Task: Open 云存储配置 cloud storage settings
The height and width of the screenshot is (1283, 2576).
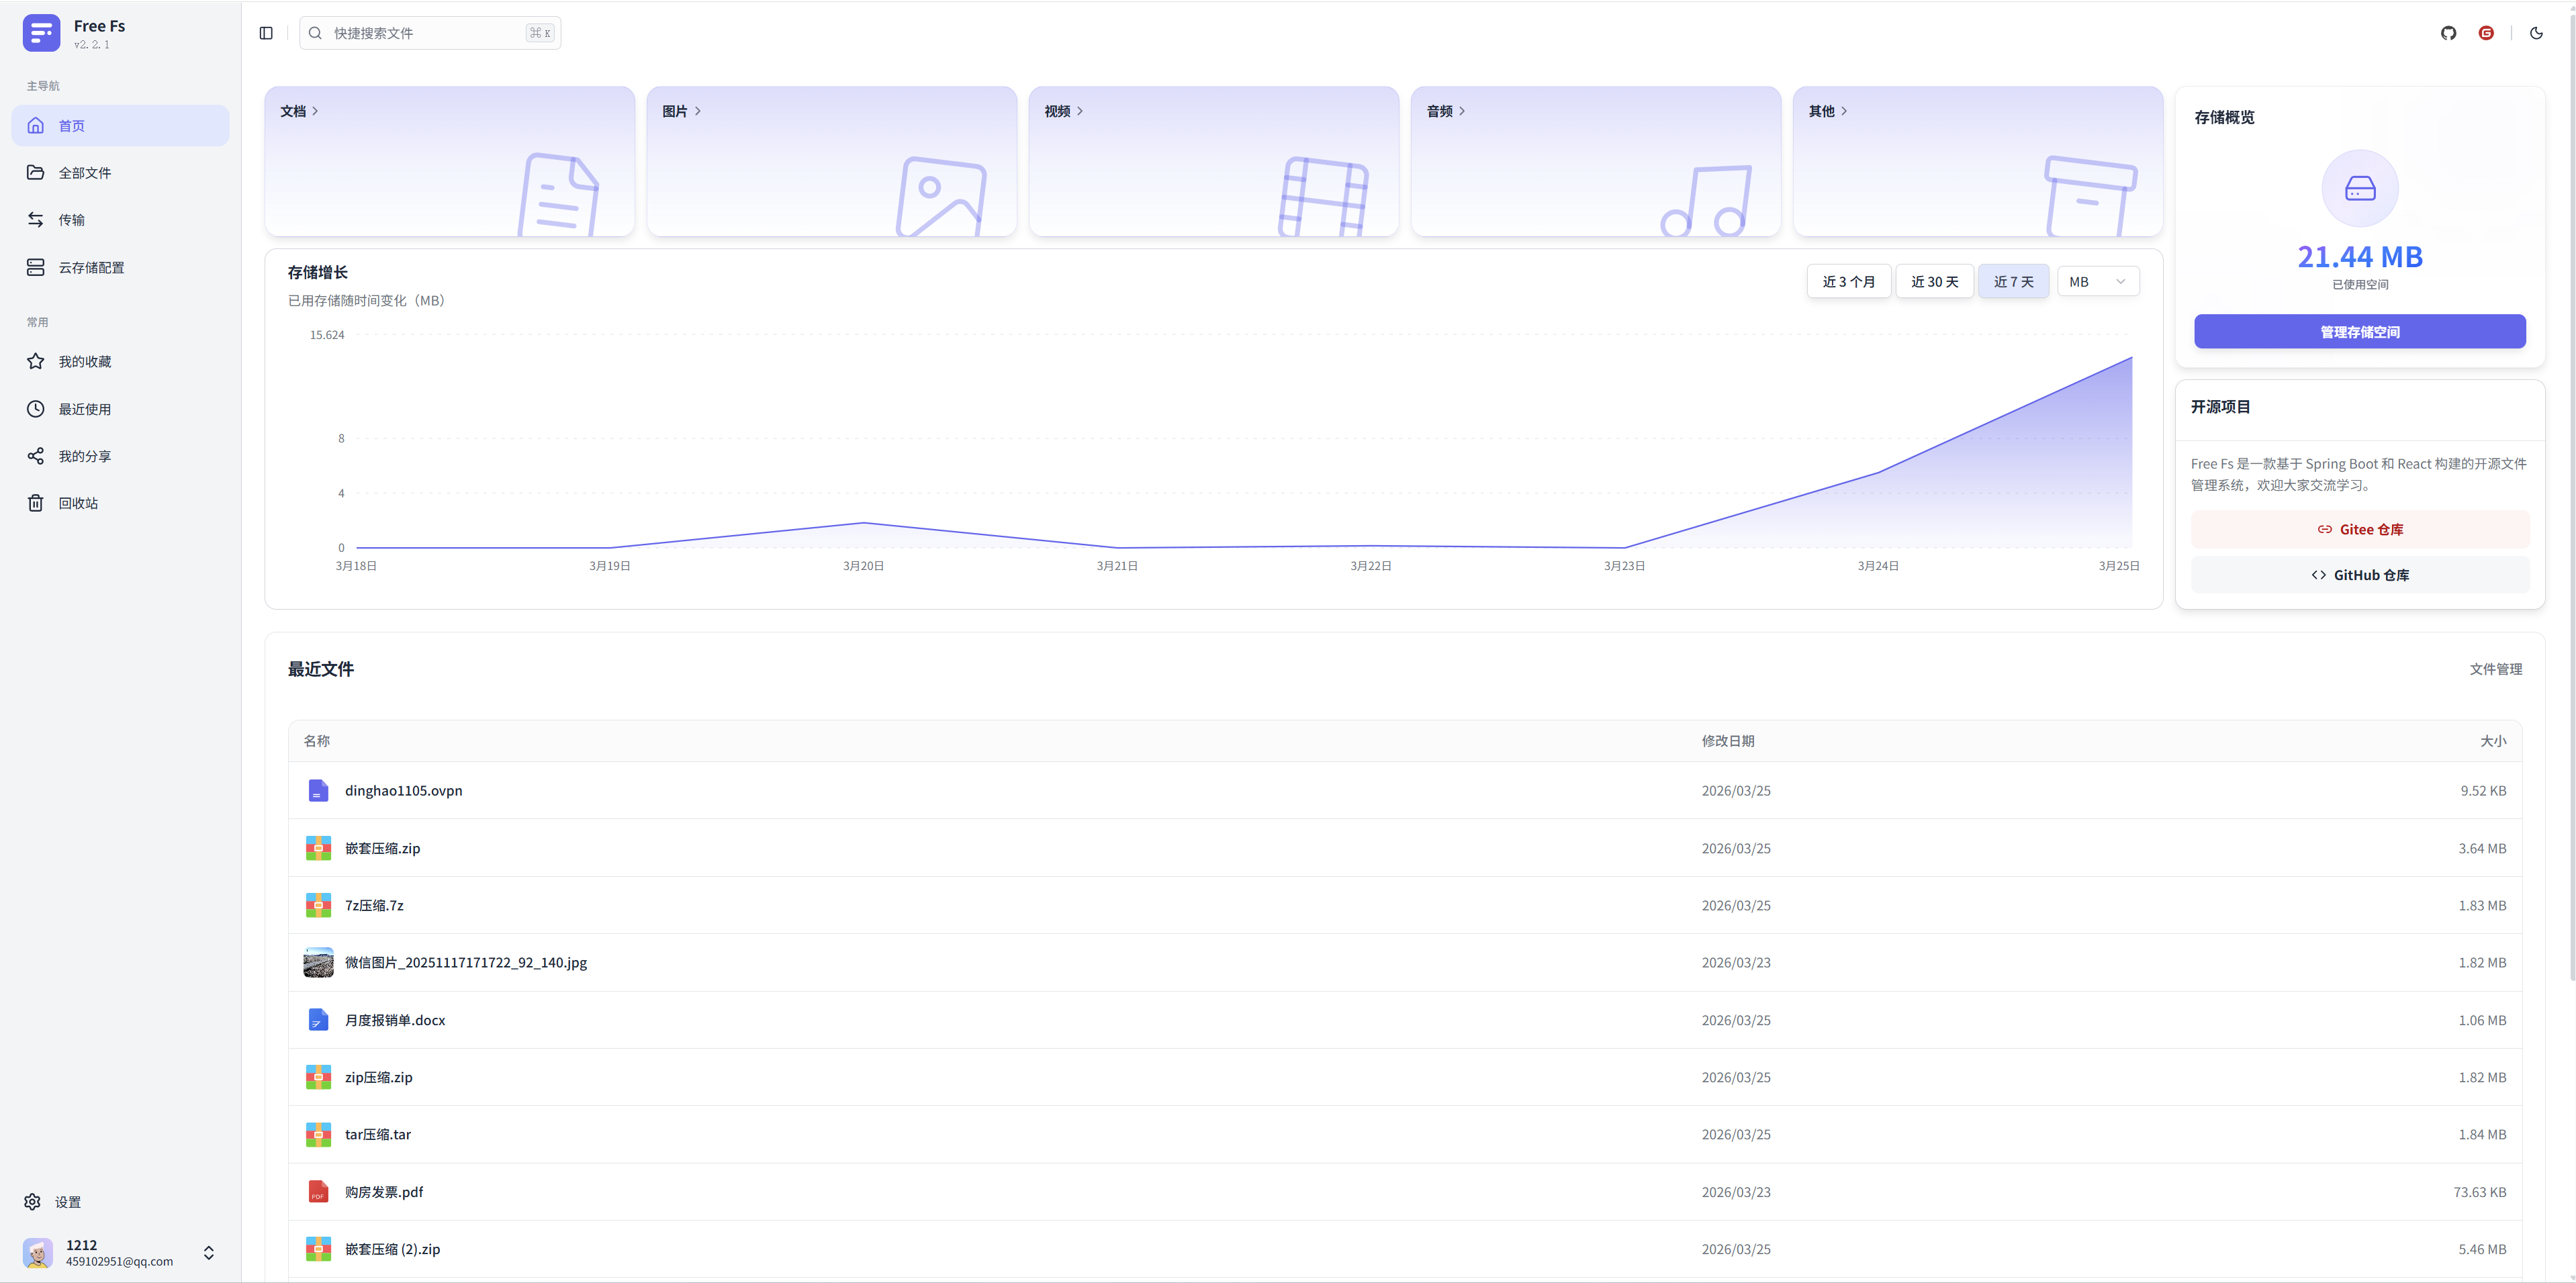Action: [x=91, y=268]
